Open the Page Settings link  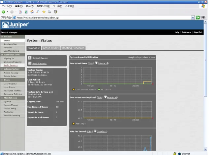coord(39,63)
